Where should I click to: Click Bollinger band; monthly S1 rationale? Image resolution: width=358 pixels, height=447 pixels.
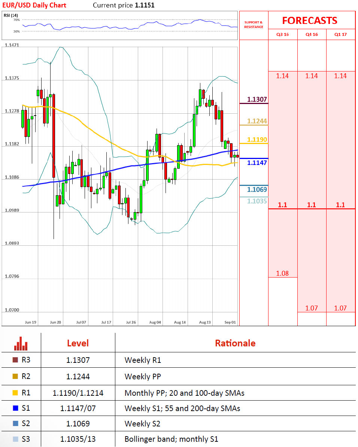click(171, 439)
